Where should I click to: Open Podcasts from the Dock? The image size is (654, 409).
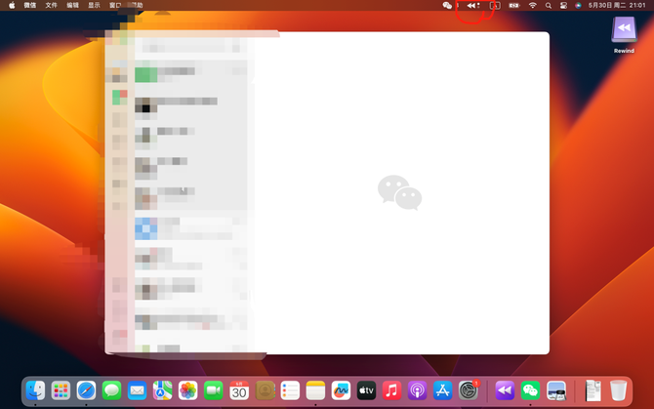click(418, 390)
